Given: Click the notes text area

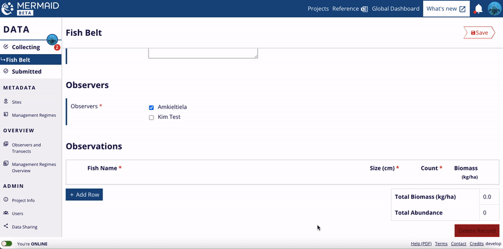Looking at the screenshot, I should click(x=203, y=53).
